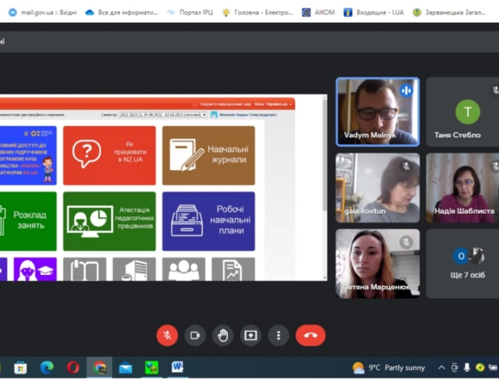499x379 pixels.
Task: Leave the call with red hang-up button
Action: (x=311, y=336)
